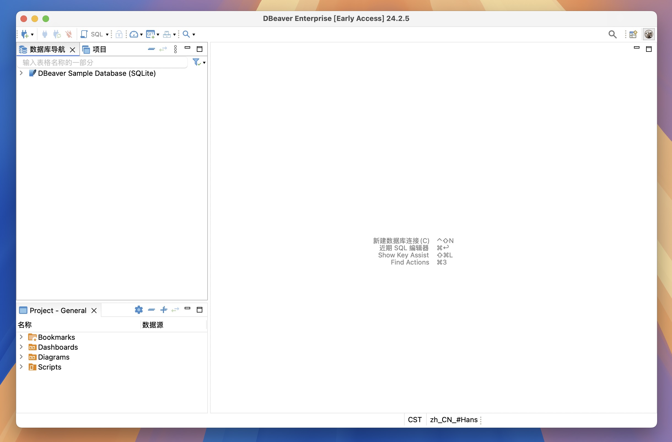Viewport: 672px width, 442px height.
Task: Open the New Connection dropdown arrow
Action: tap(32, 35)
